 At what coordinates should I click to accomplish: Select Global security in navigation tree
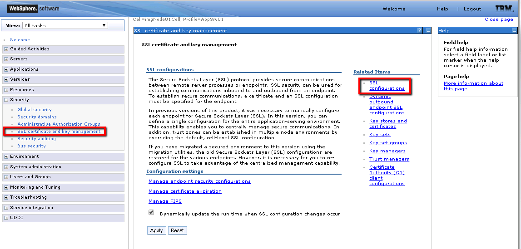(35, 110)
